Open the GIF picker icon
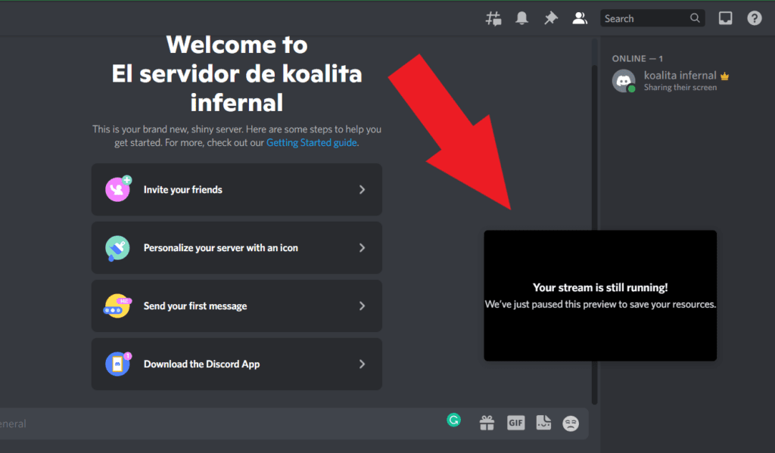Image resolution: width=775 pixels, height=453 pixels. click(515, 423)
